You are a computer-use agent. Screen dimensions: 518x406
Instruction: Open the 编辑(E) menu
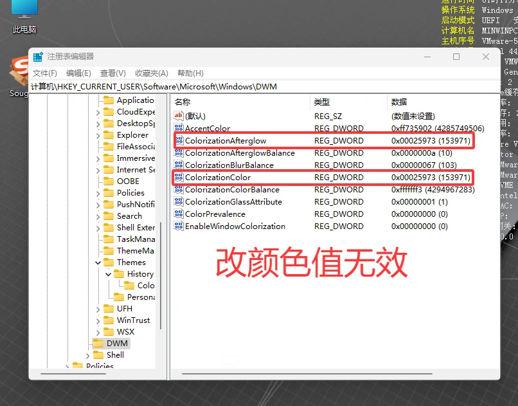78,73
